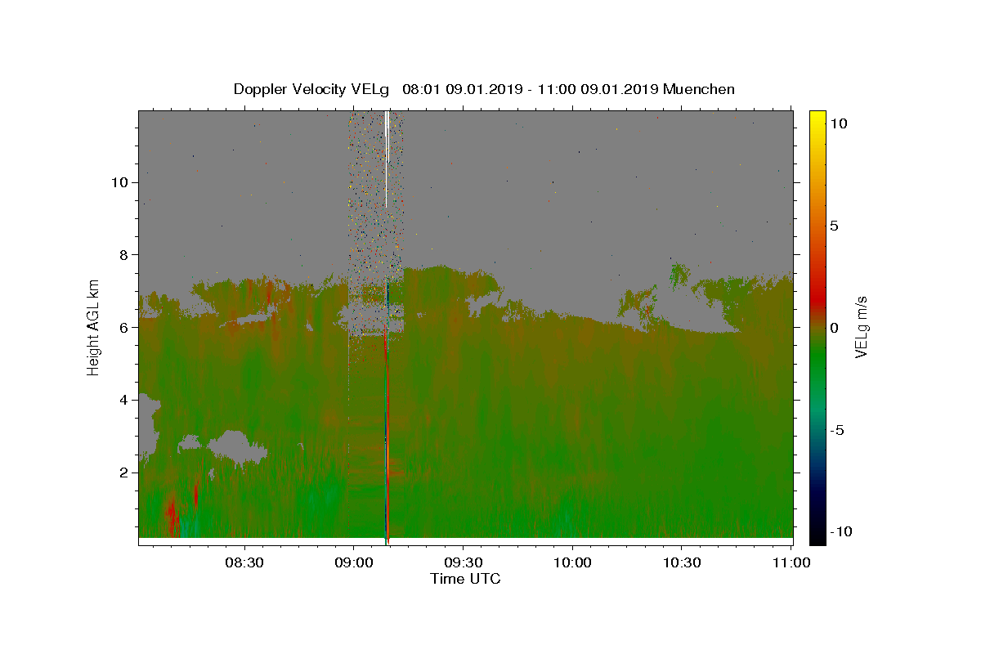Click the colorbar tick label 0
The height and width of the screenshot is (654, 981).
click(834, 328)
